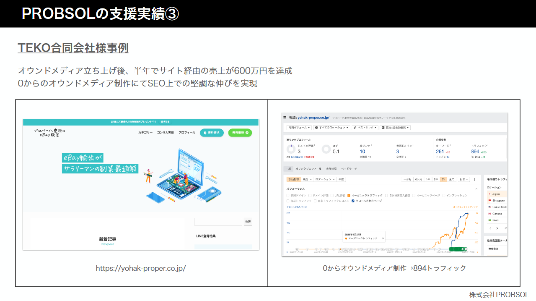This screenshot has width=536, height=301.
Task: Click the traffic value 894
Action: pos(475,152)
